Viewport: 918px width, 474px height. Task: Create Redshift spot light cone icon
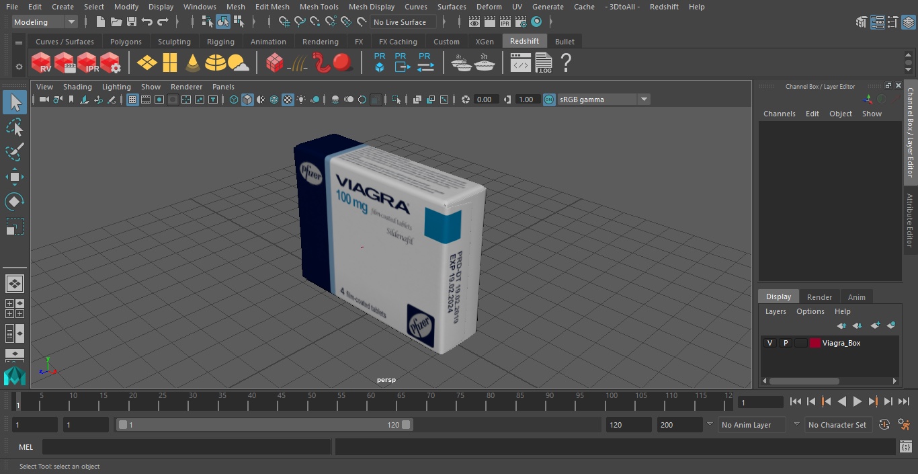(193, 63)
